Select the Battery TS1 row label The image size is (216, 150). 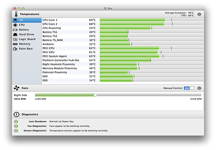(x=50, y=32)
